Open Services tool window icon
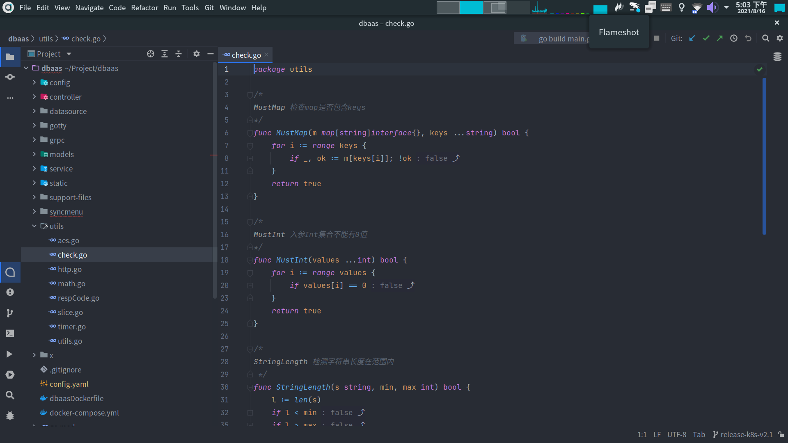The height and width of the screenshot is (443, 788). point(10,374)
